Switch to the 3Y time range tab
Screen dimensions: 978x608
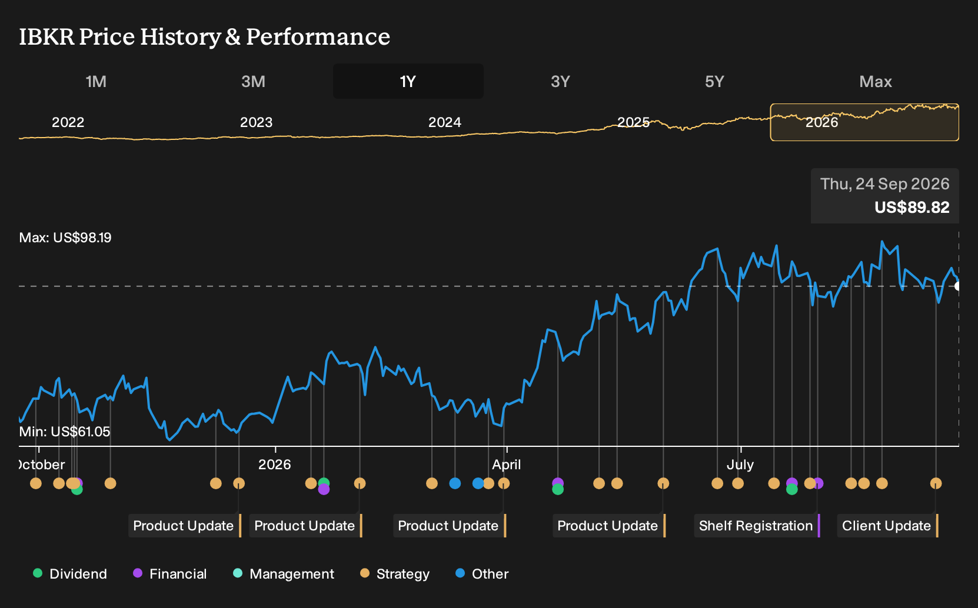pyautogui.click(x=560, y=81)
